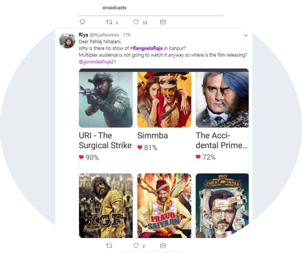
Task: Share Riya's tweet via envelope message icon
Action: pyautogui.click(x=163, y=246)
